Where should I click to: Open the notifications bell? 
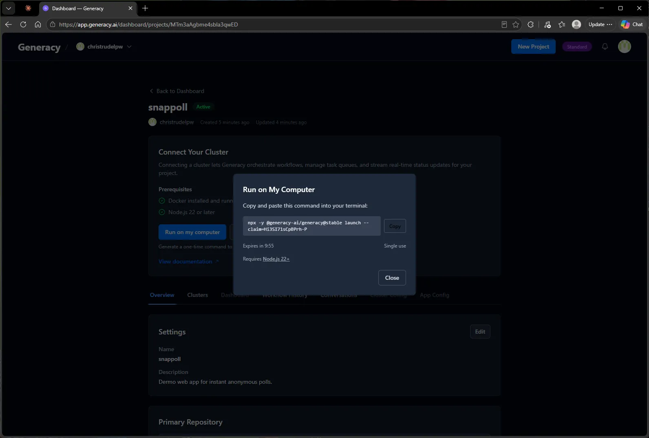605,46
